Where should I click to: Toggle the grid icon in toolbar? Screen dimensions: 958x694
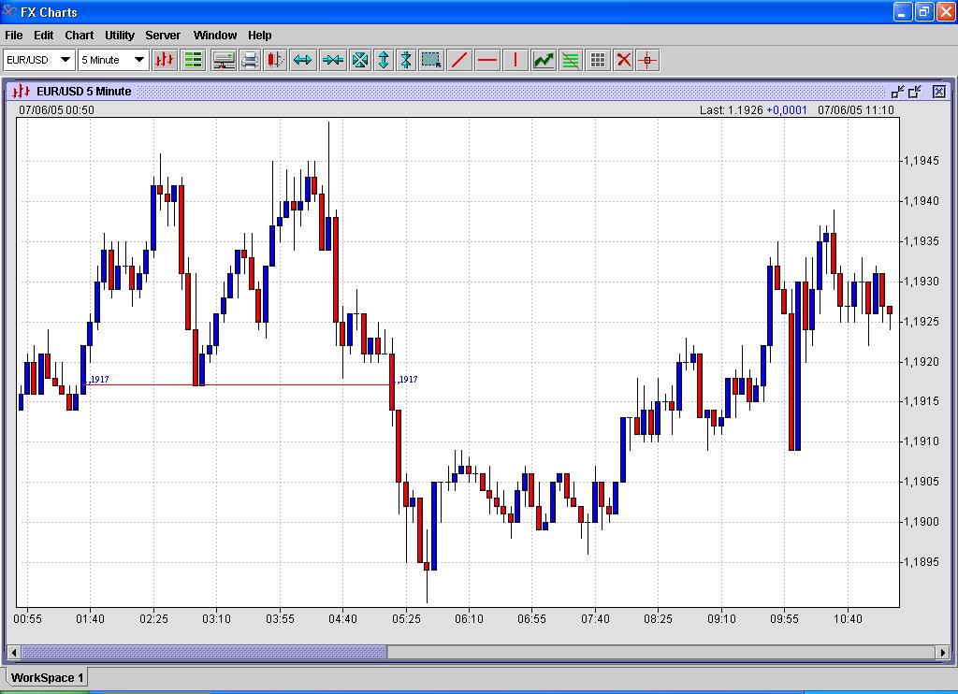point(598,60)
